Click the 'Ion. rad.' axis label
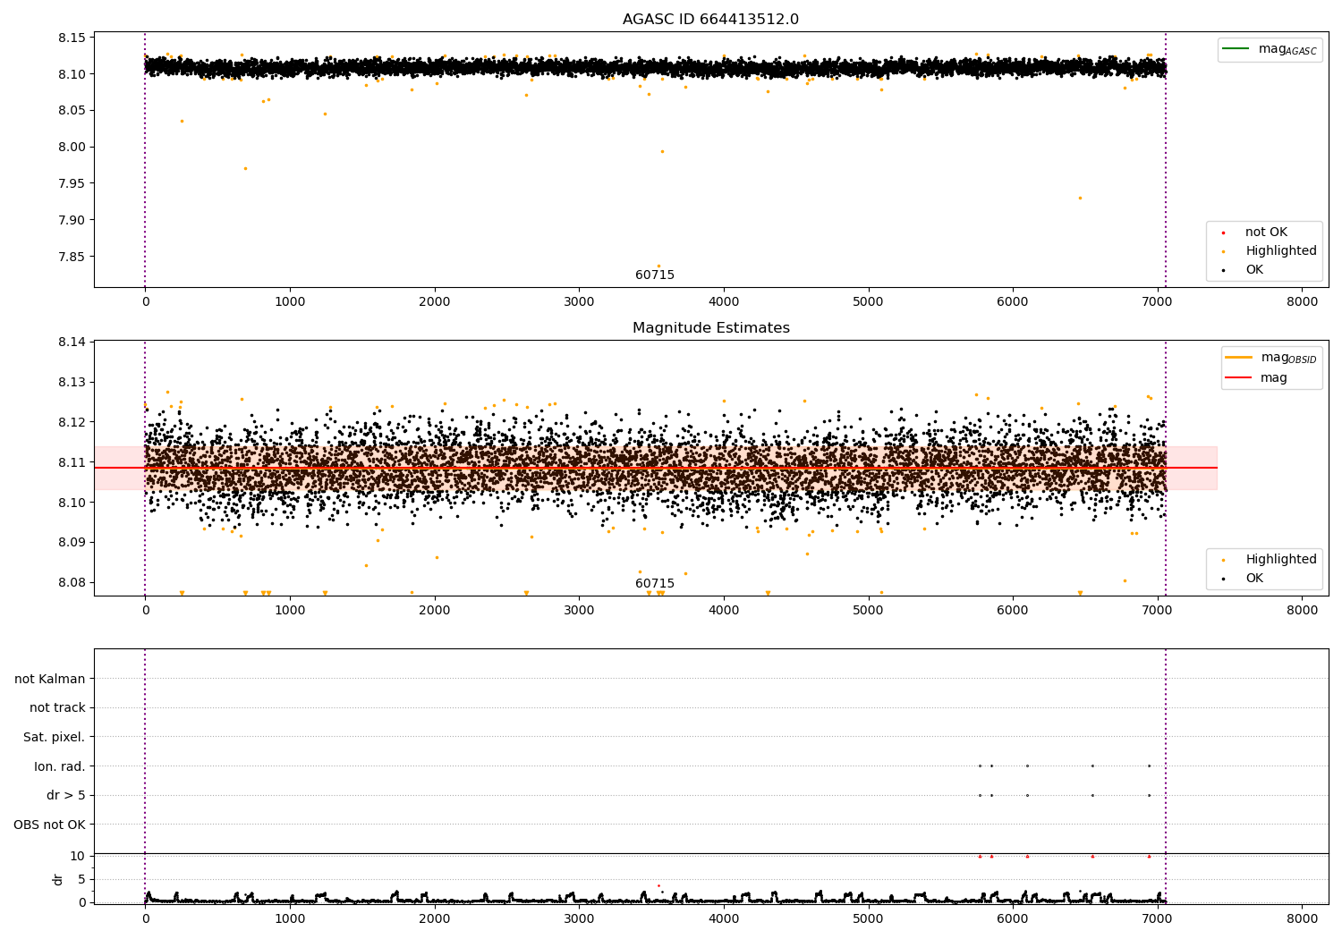This screenshot has height=939, width=1342. coord(60,766)
